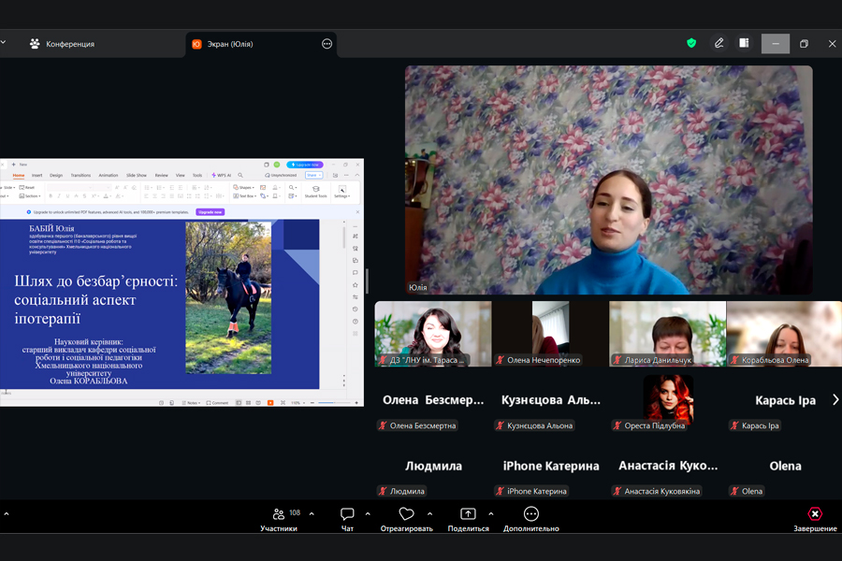This screenshot has height=561, width=842.
Task: Open the three-dot menu on Экран (Юлія) tab
Action: (x=327, y=44)
